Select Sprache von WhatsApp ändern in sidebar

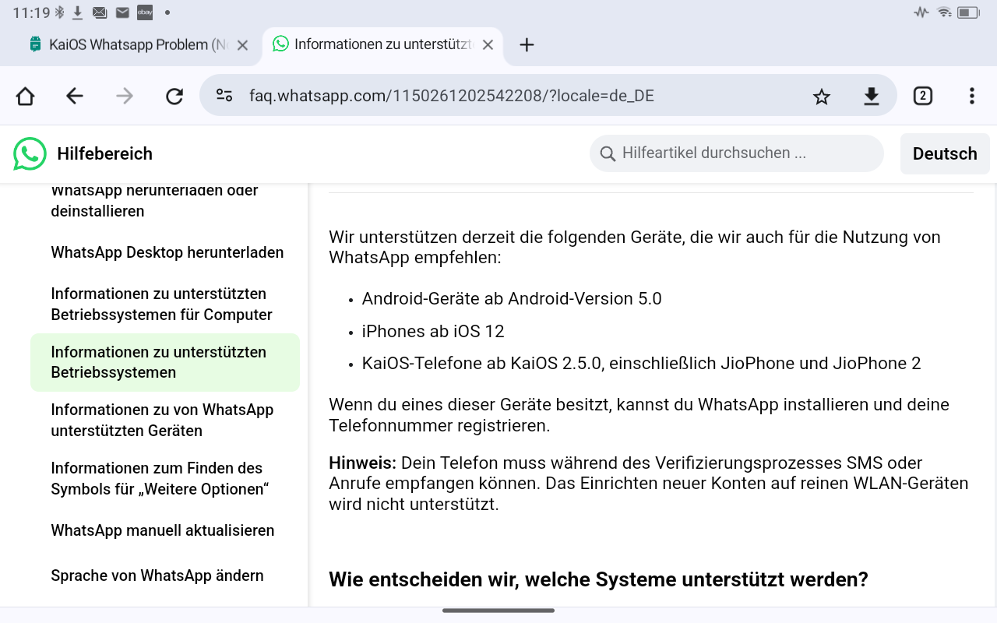click(157, 575)
